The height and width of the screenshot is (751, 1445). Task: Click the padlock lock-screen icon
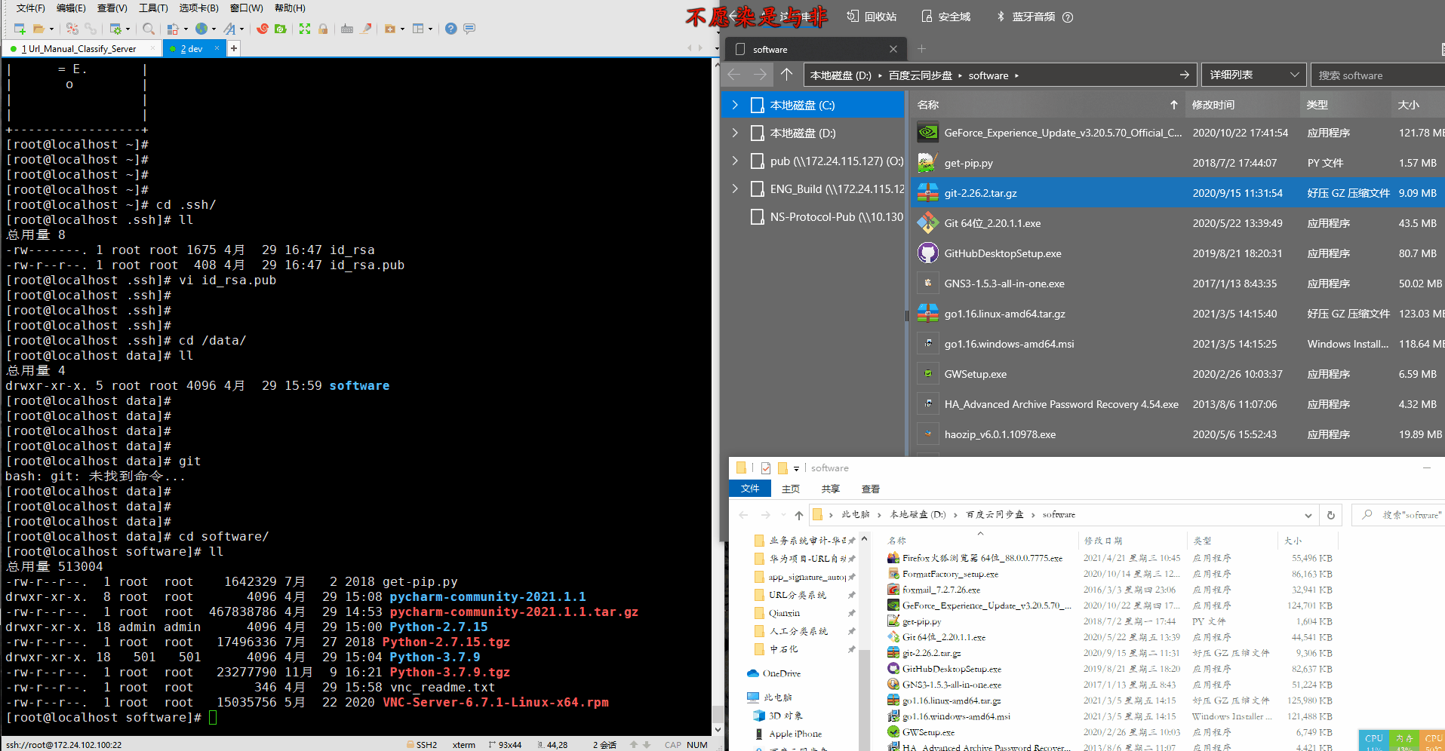[x=323, y=29]
